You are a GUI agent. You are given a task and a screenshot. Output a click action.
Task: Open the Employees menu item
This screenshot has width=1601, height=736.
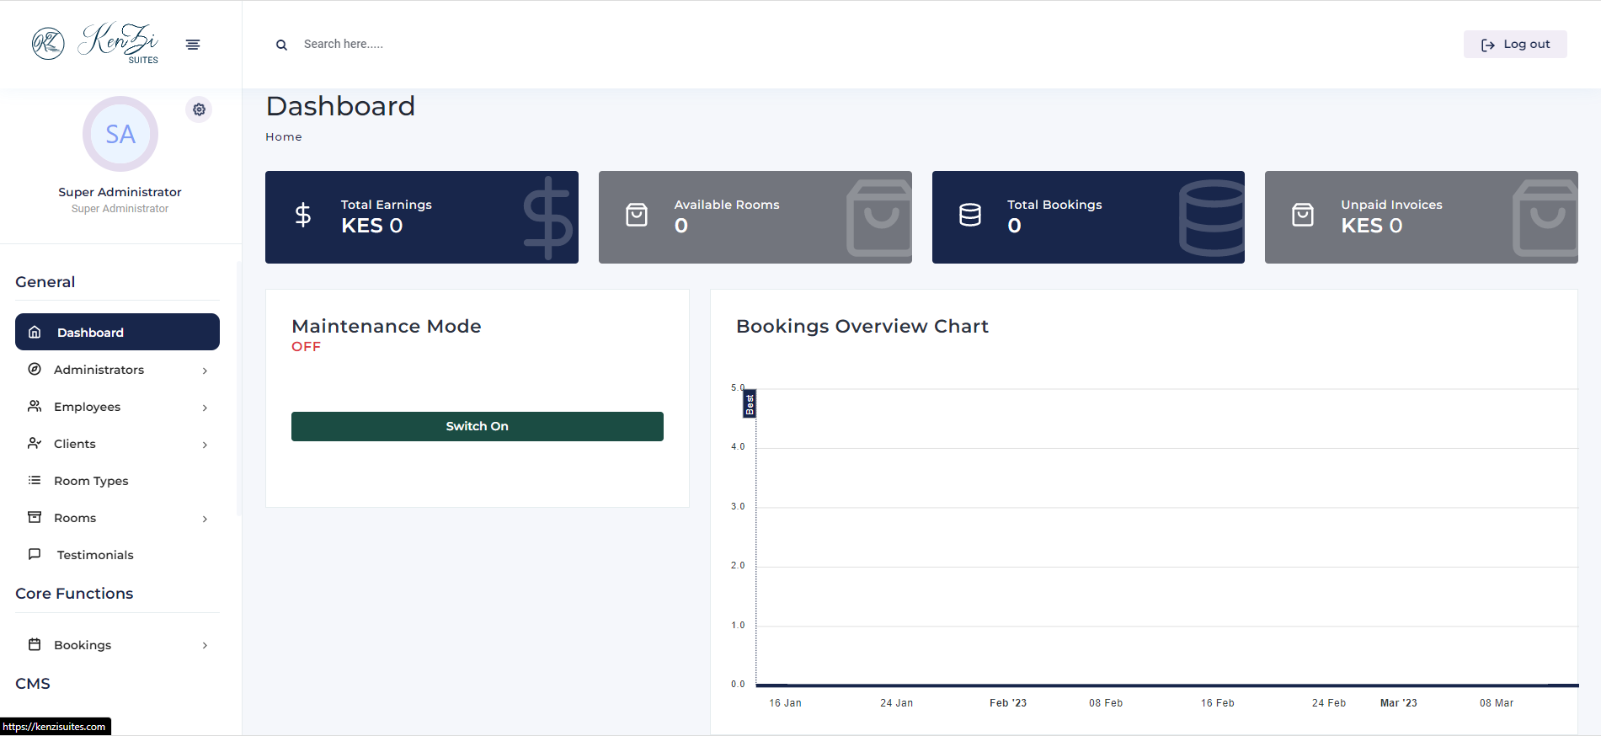(117, 406)
